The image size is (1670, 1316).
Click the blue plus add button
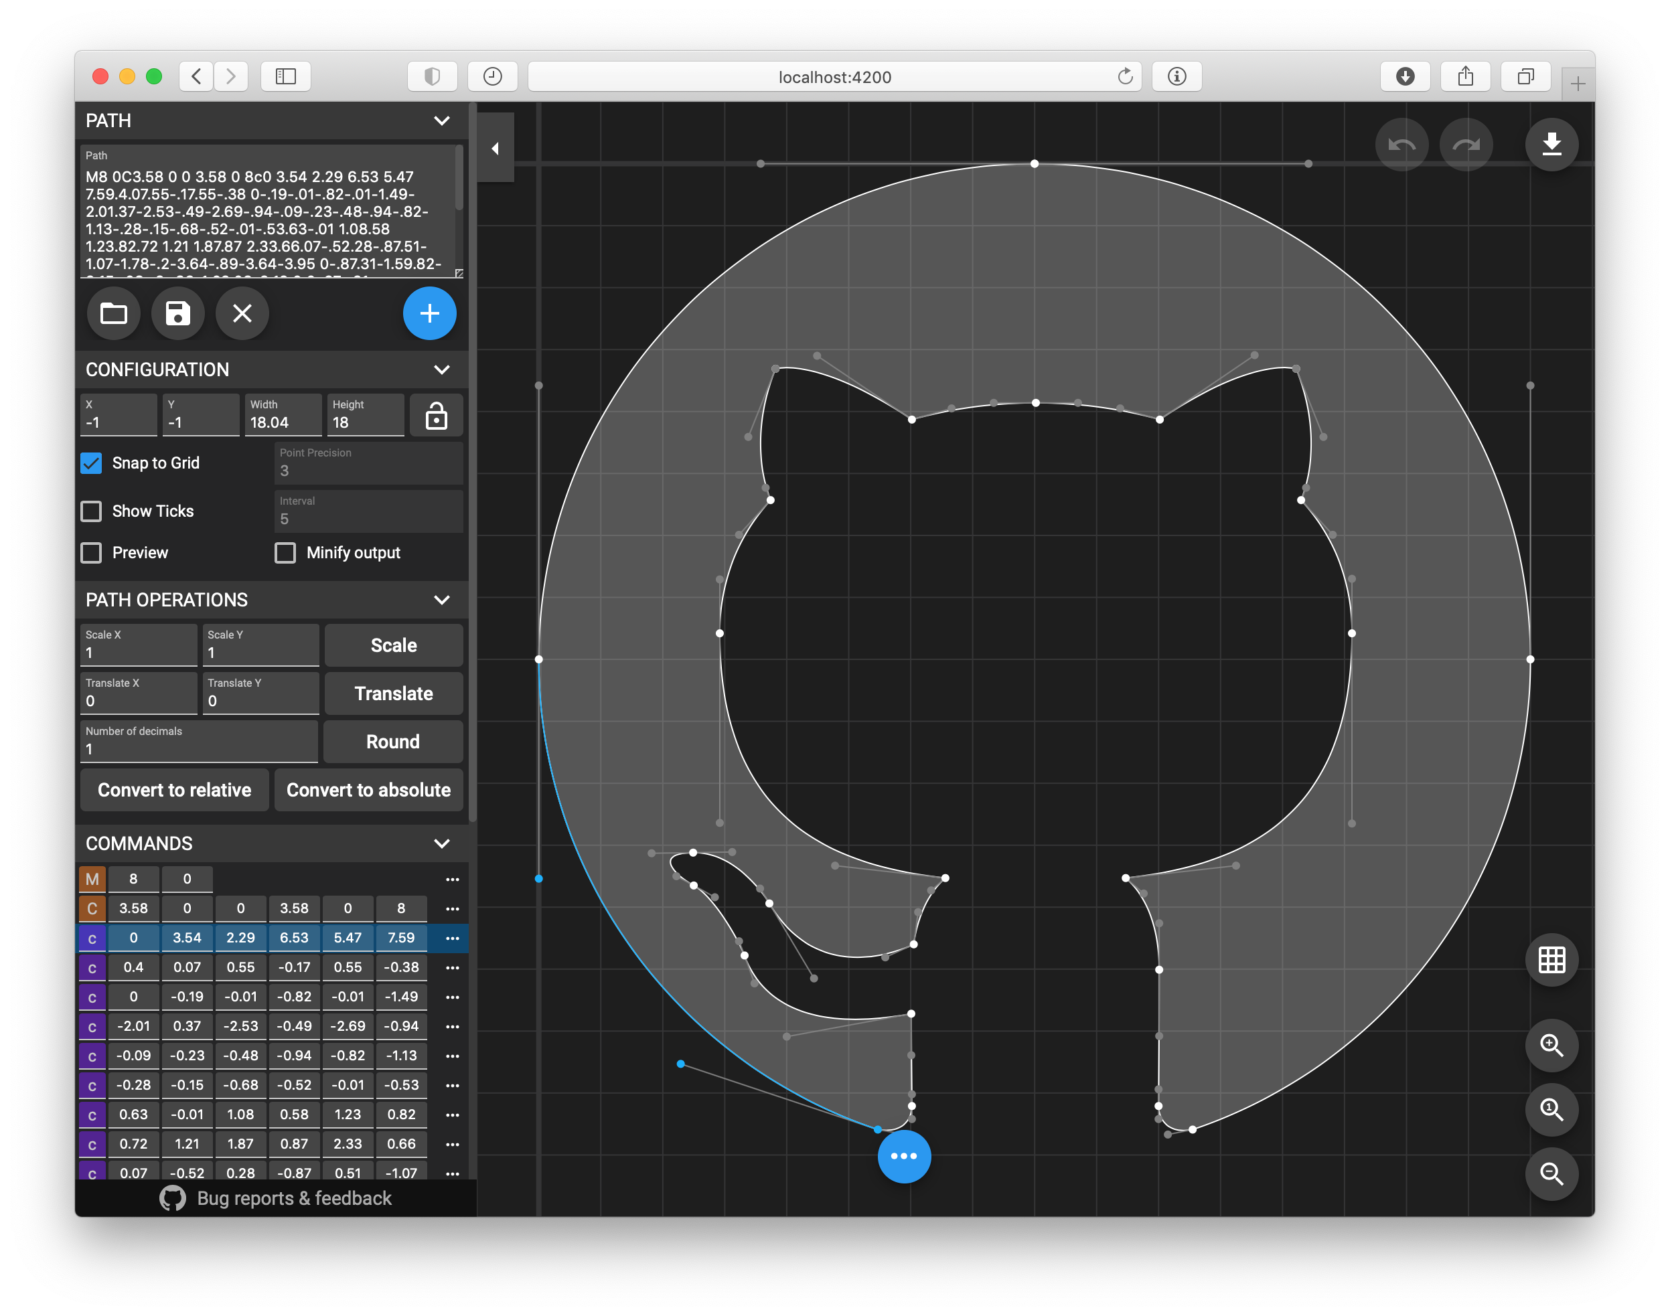click(429, 313)
